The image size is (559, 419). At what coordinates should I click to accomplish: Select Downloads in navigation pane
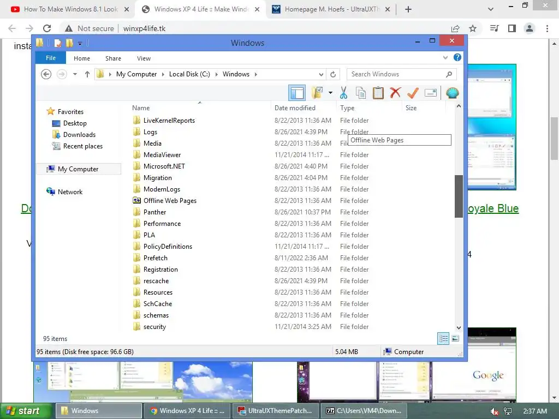(79, 134)
